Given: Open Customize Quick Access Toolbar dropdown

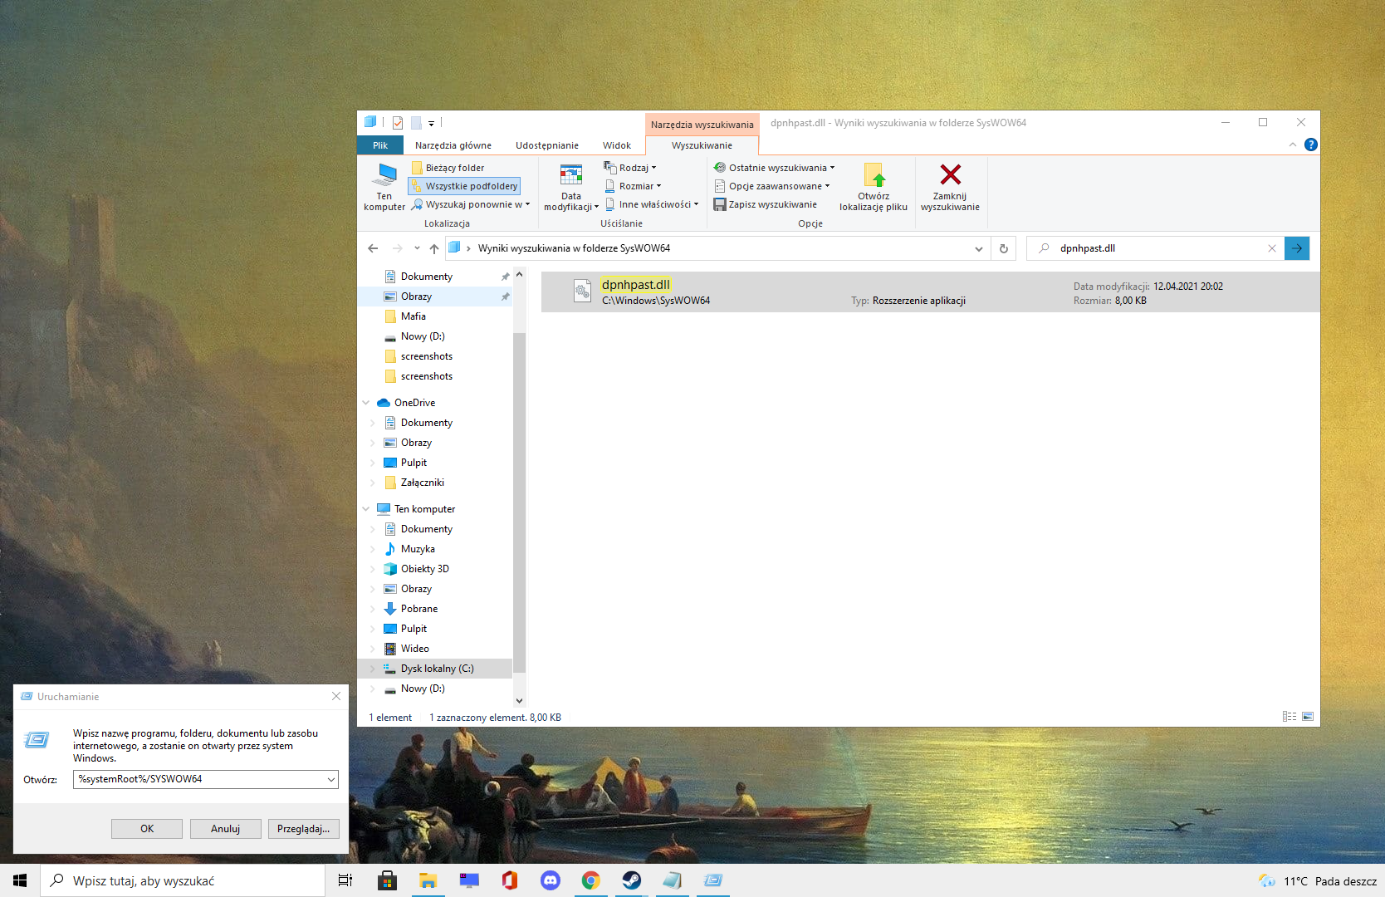Looking at the screenshot, I should coord(432,123).
